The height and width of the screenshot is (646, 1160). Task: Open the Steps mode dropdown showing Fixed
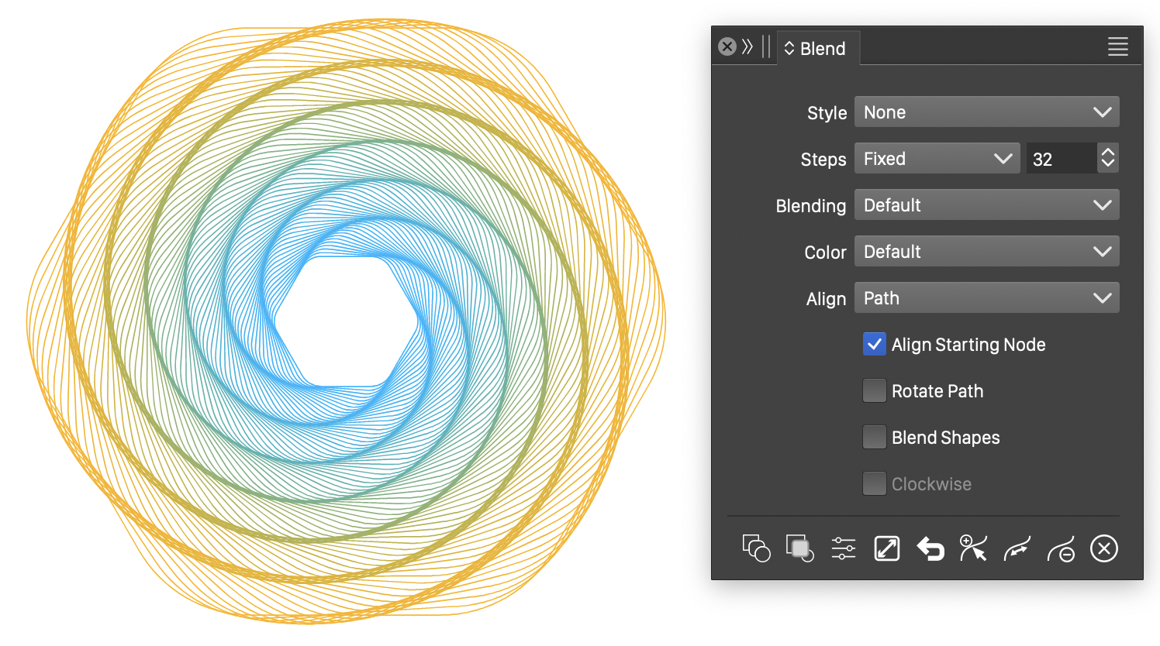(x=937, y=159)
